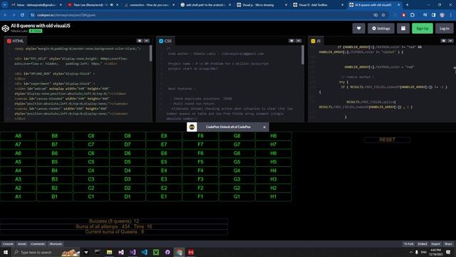Click chessboard cell H1
456x257 pixels.
pyautogui.click(x=274, y=197)
